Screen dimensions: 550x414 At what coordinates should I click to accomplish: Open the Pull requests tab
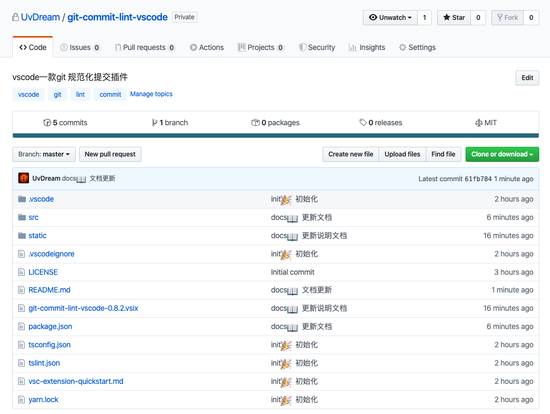click(145, 47)
